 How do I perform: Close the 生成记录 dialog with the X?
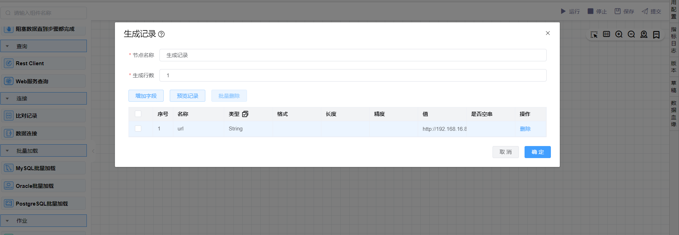(548, 33)
